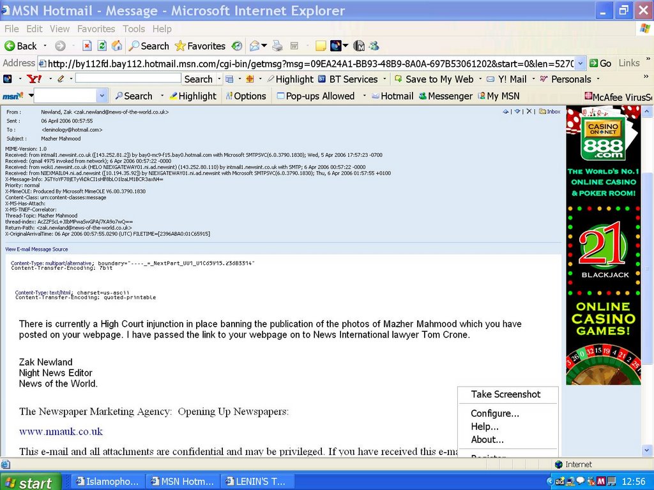
Task: Delete message using X icon in header
Action: click(528, 112)
